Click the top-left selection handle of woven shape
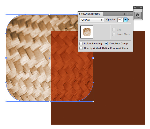150x129 pixels. [6, 14]
